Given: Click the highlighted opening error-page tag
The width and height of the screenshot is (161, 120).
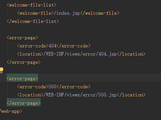Looking at the screenshot, I should click(22, 78).
